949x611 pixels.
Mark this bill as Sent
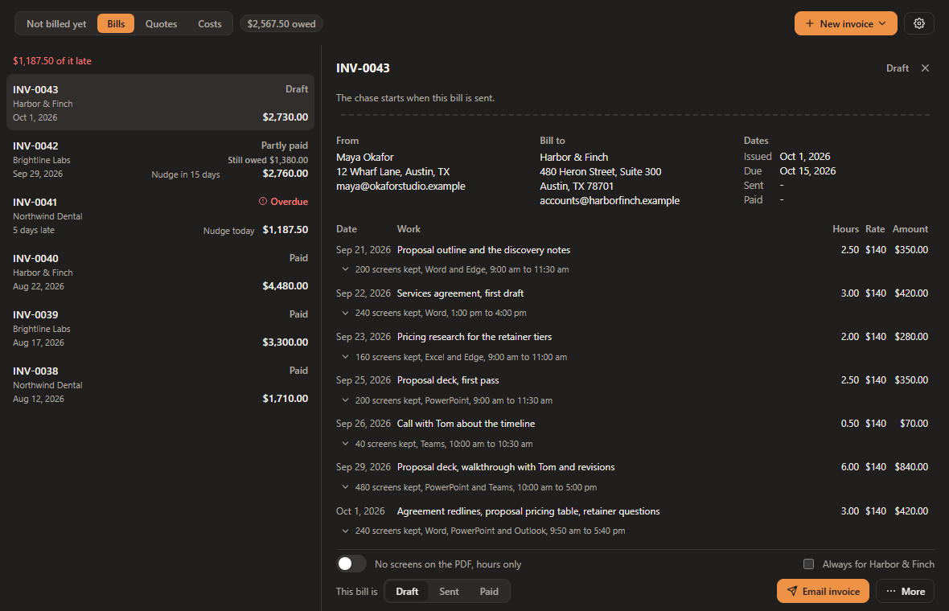coord(449,591)
